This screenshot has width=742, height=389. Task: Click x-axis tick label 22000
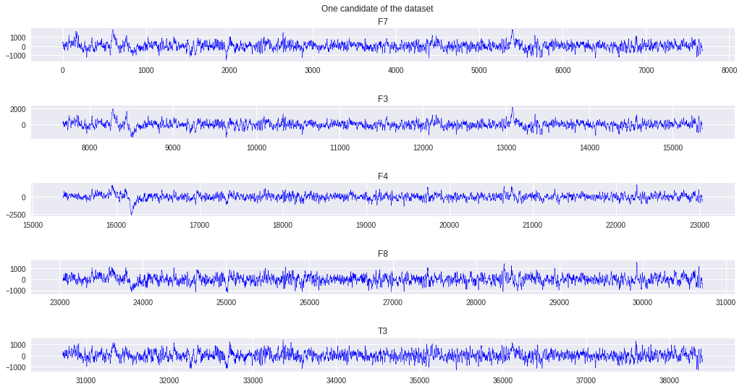[x=615, y=225]
